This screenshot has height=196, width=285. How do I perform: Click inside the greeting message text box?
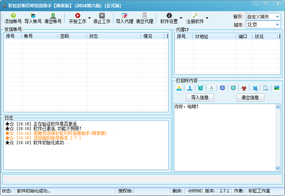tap(224, 137)
